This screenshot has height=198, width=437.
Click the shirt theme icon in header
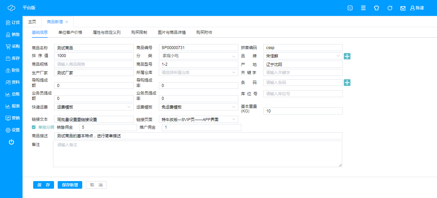pos(376,8)
